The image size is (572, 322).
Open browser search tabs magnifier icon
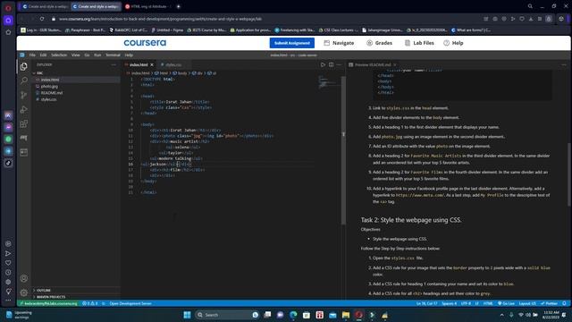tap(530, 6)
